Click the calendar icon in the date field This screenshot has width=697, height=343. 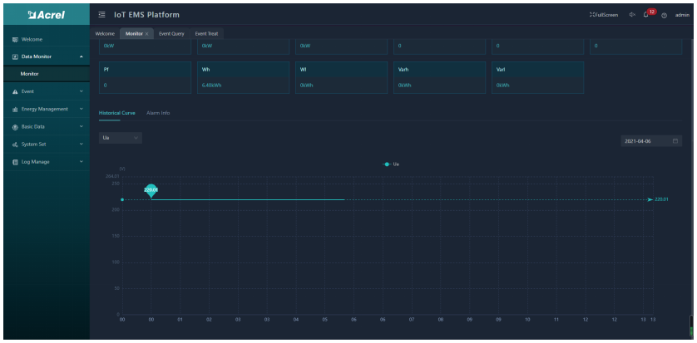click(x=675, y=141)
